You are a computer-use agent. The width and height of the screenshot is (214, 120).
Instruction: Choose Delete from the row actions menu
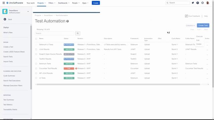point(199,44)
